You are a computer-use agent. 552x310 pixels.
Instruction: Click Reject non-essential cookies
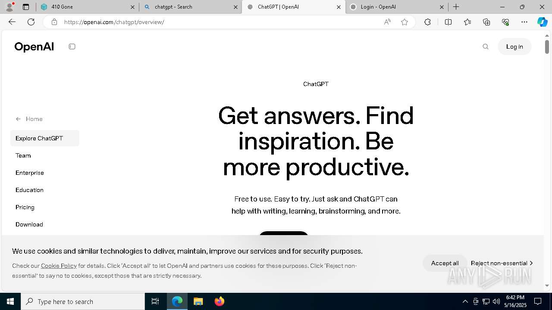pyautogui.click(x=502, y=263)
